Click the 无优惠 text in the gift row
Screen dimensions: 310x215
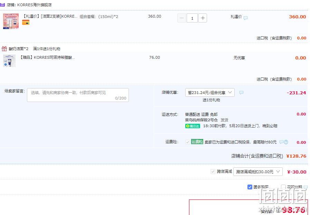pos(239,58)
